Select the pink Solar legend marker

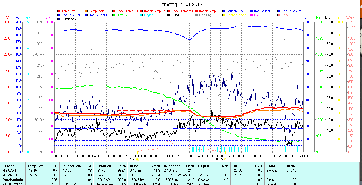[x=279, y=15]
